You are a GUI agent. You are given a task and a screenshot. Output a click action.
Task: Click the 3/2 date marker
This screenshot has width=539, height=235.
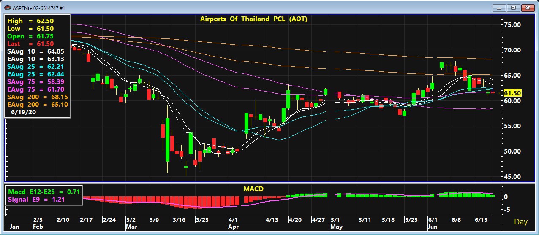pos(131,220)
